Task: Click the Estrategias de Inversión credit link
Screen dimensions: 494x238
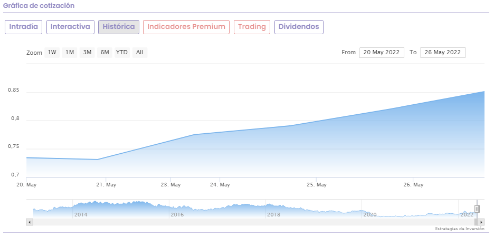Action: click(459, 229)
